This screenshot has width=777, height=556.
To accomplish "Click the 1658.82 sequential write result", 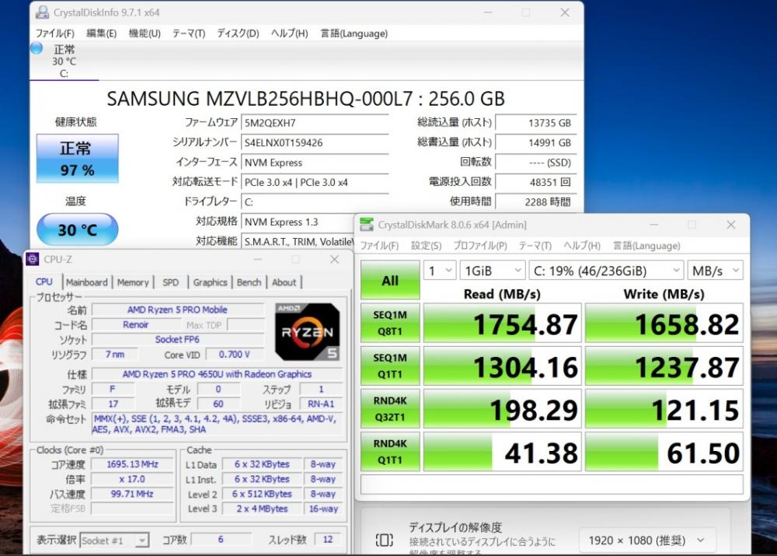I will pos(664,323).
